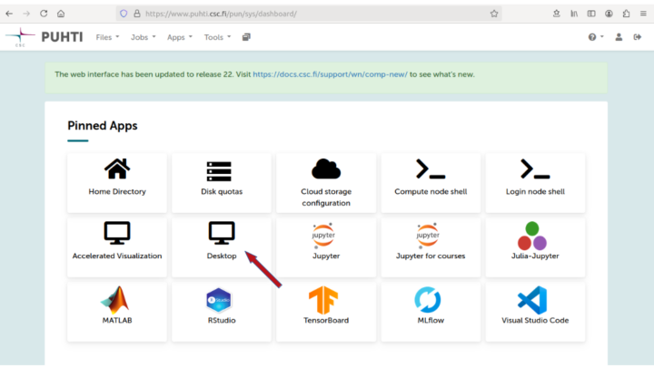The image size is (654, 367).
Task: Open the Julia-Jupyter app tile
Action: (535, 247)
